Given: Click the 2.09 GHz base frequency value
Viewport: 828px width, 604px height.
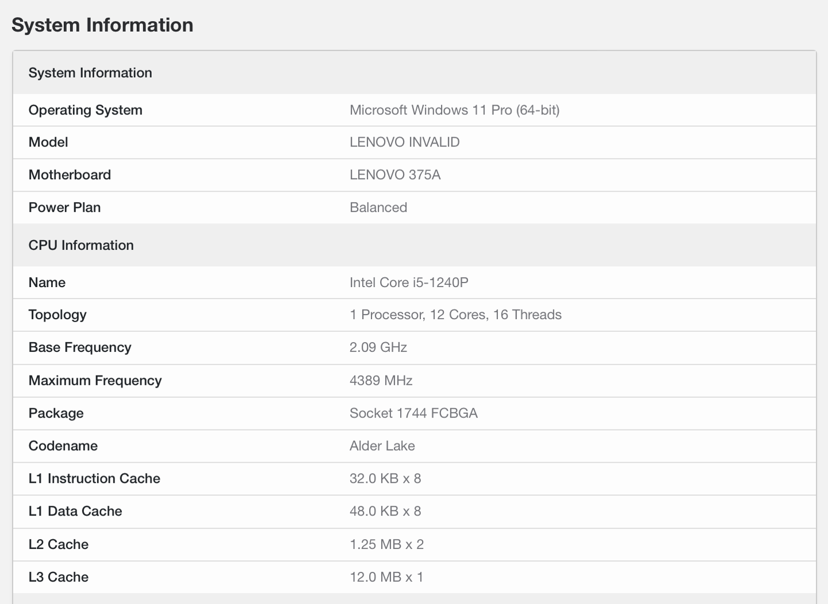Looking at the screenshot, I should [x=378, y=347].
